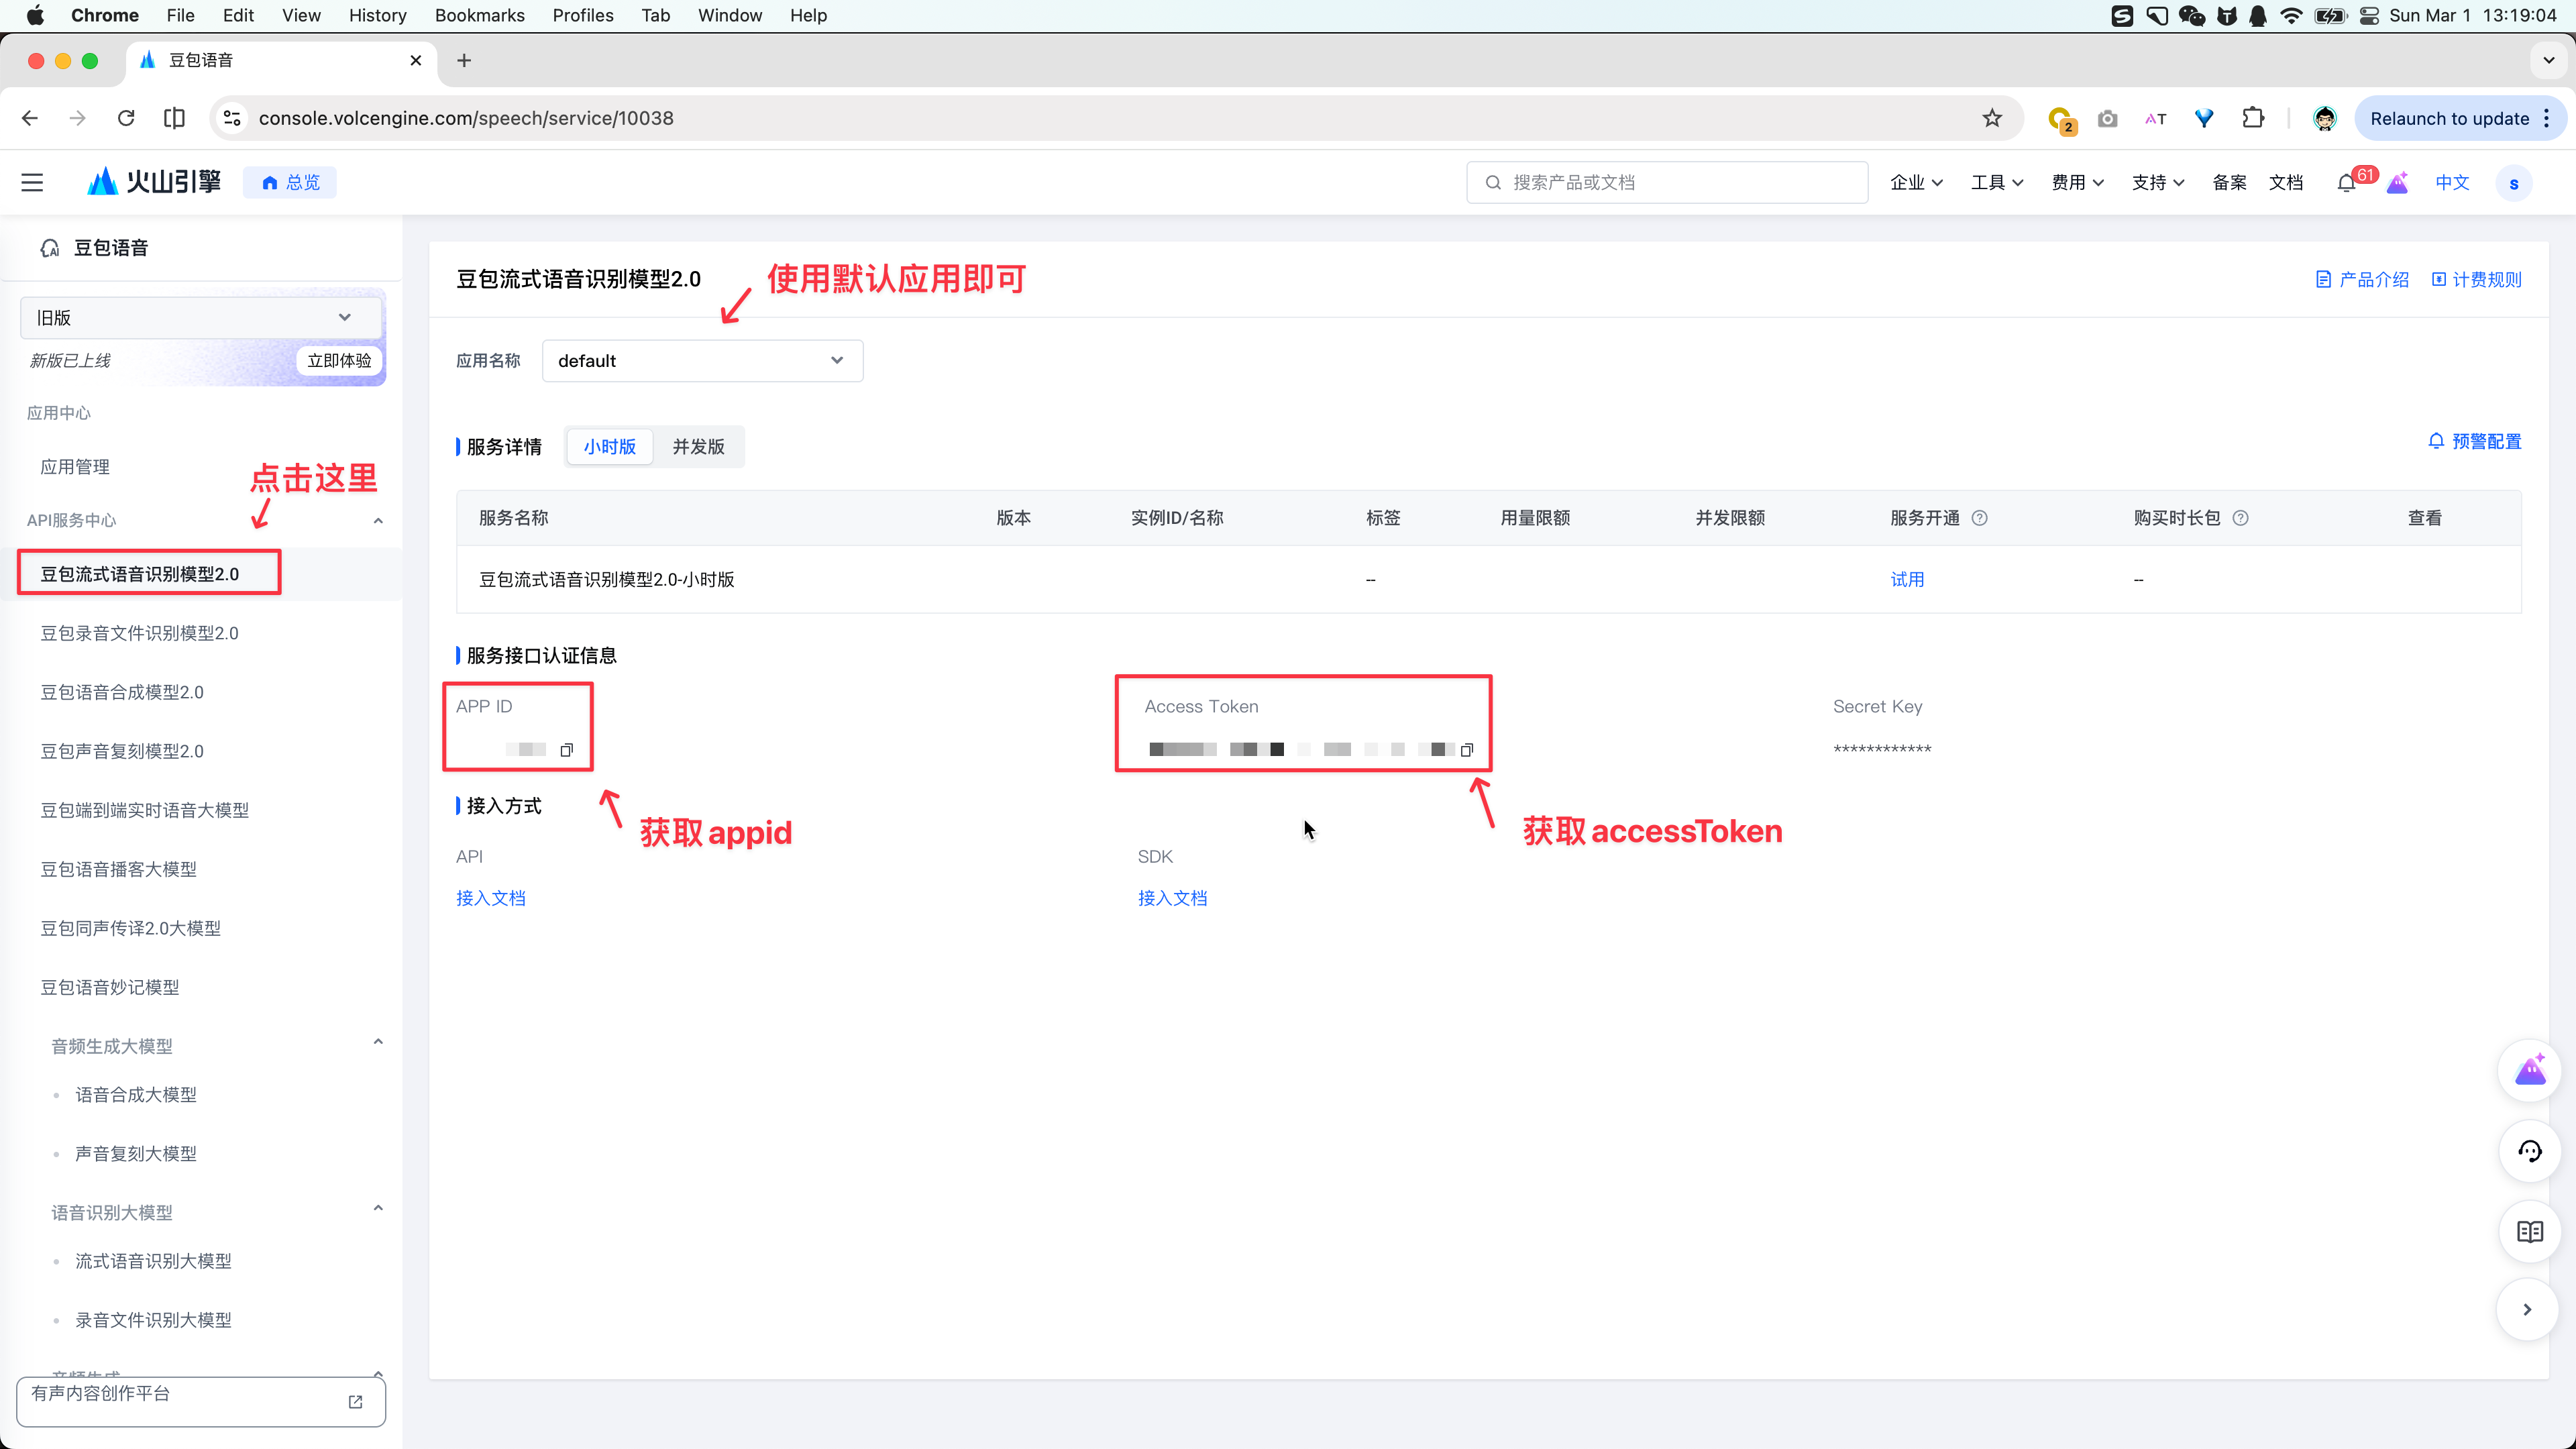The width and height of the screenshot is (2576, 1449).
Task: Click the 搜索产品或文档 search field
Action: (1666, 182)
